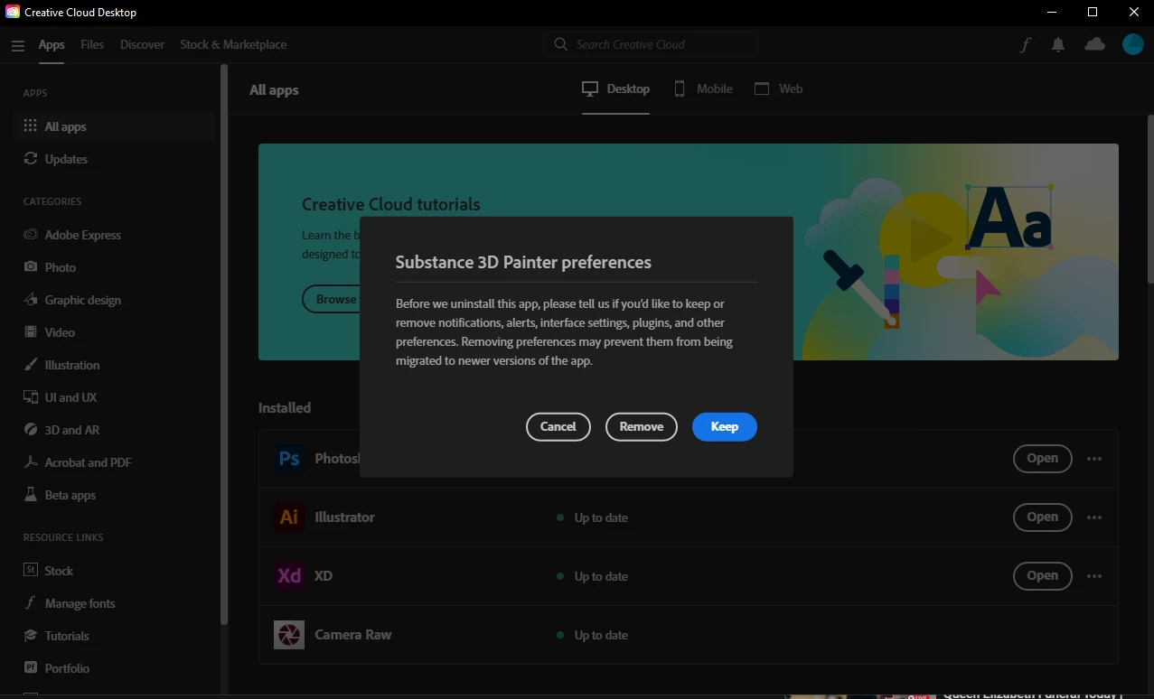Open Updates in the sidebar
The height and width of the screenshot is (699, 1154).
coord(114,159)
